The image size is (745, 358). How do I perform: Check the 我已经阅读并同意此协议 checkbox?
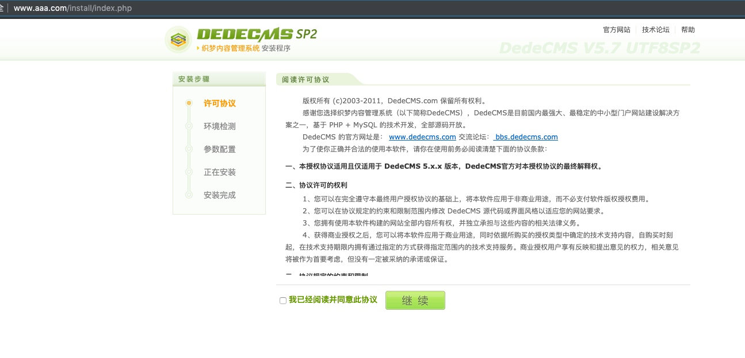pyautogui.click(x=283, y=301)
